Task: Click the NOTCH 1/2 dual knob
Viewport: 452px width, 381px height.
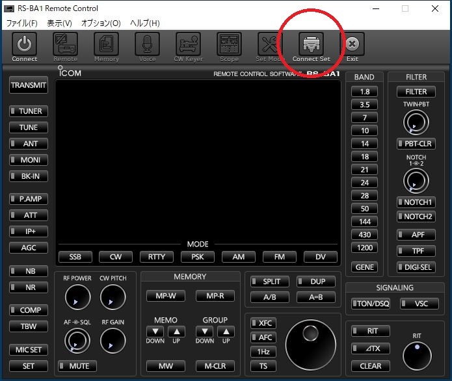Action: [x=416, y=181]
